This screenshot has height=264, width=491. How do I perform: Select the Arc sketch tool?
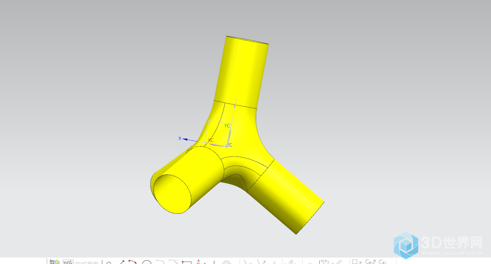(x=133, y=262)
